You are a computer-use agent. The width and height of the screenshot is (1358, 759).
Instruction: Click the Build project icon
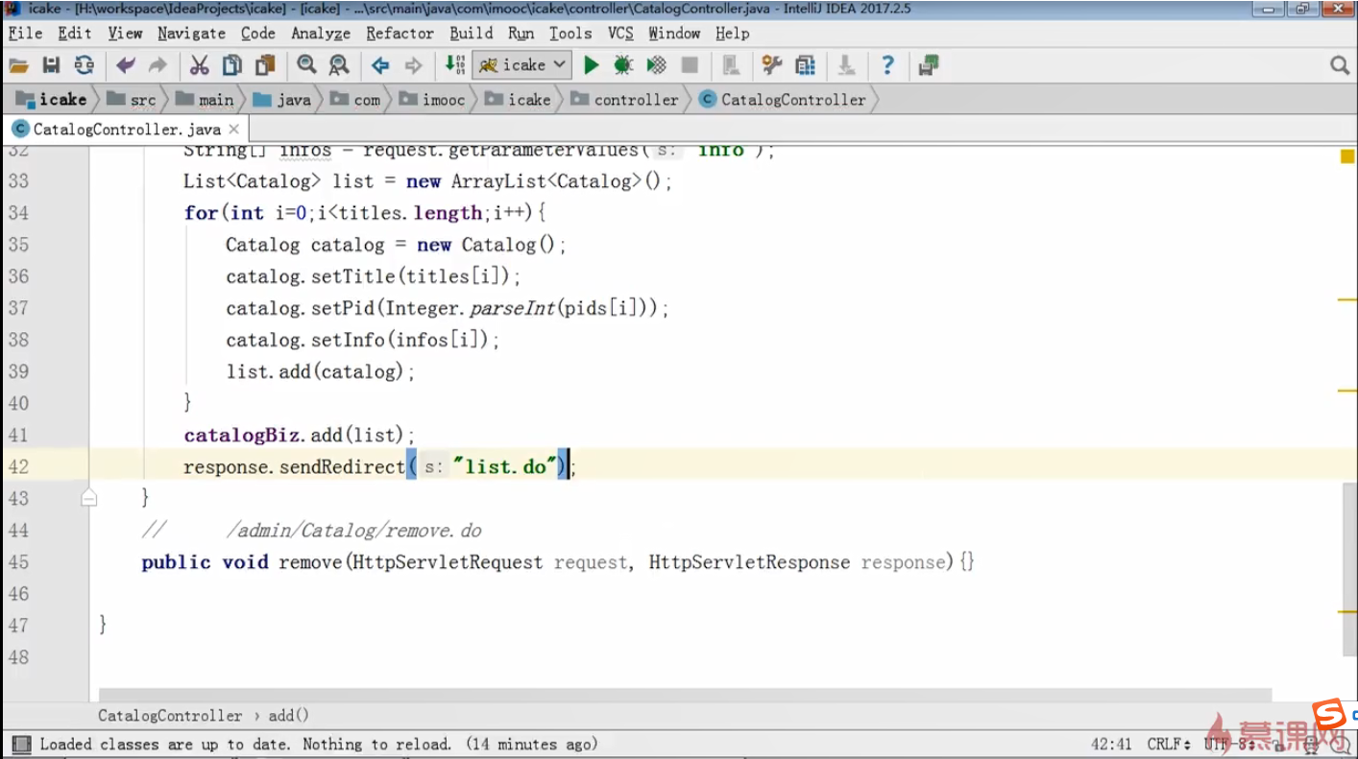(454, 65)
